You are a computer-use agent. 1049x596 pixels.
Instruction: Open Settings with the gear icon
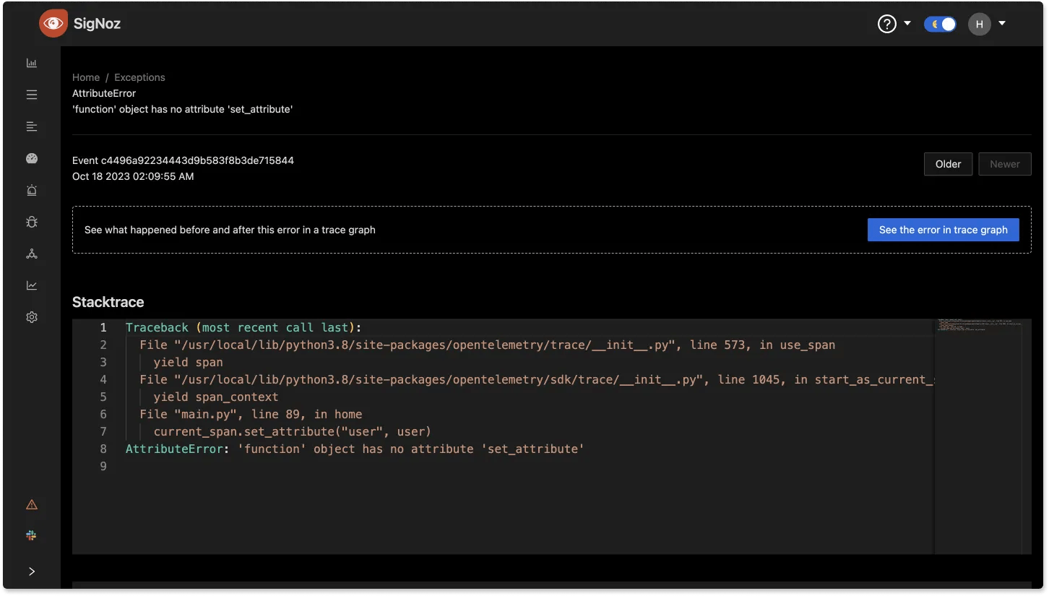[x=31, y=316]
